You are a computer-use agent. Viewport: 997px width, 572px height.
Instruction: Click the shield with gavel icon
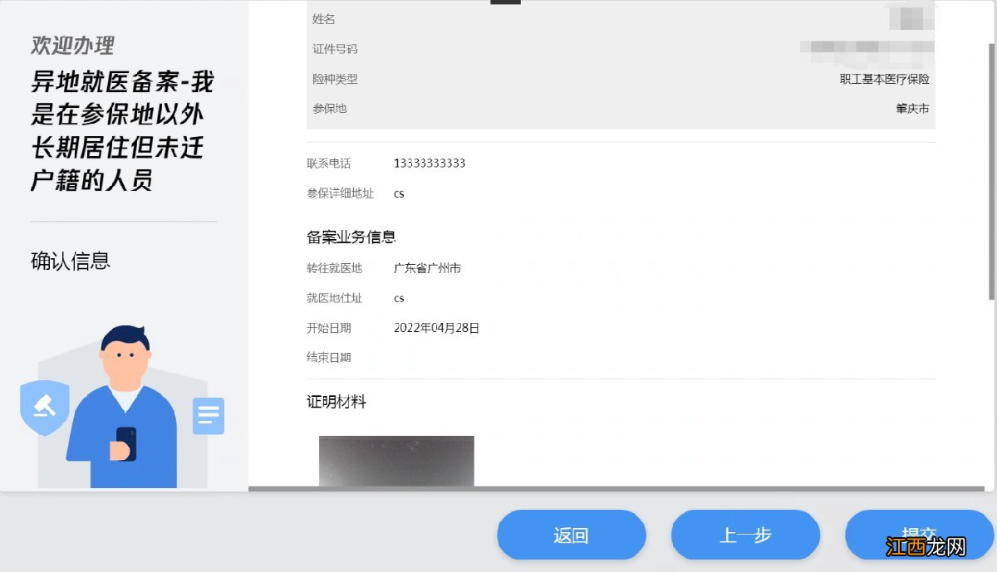coord(44,408)
